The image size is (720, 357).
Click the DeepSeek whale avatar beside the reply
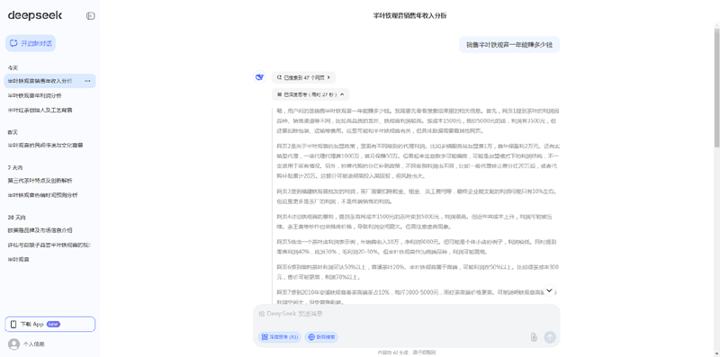(x=260, y=77)
